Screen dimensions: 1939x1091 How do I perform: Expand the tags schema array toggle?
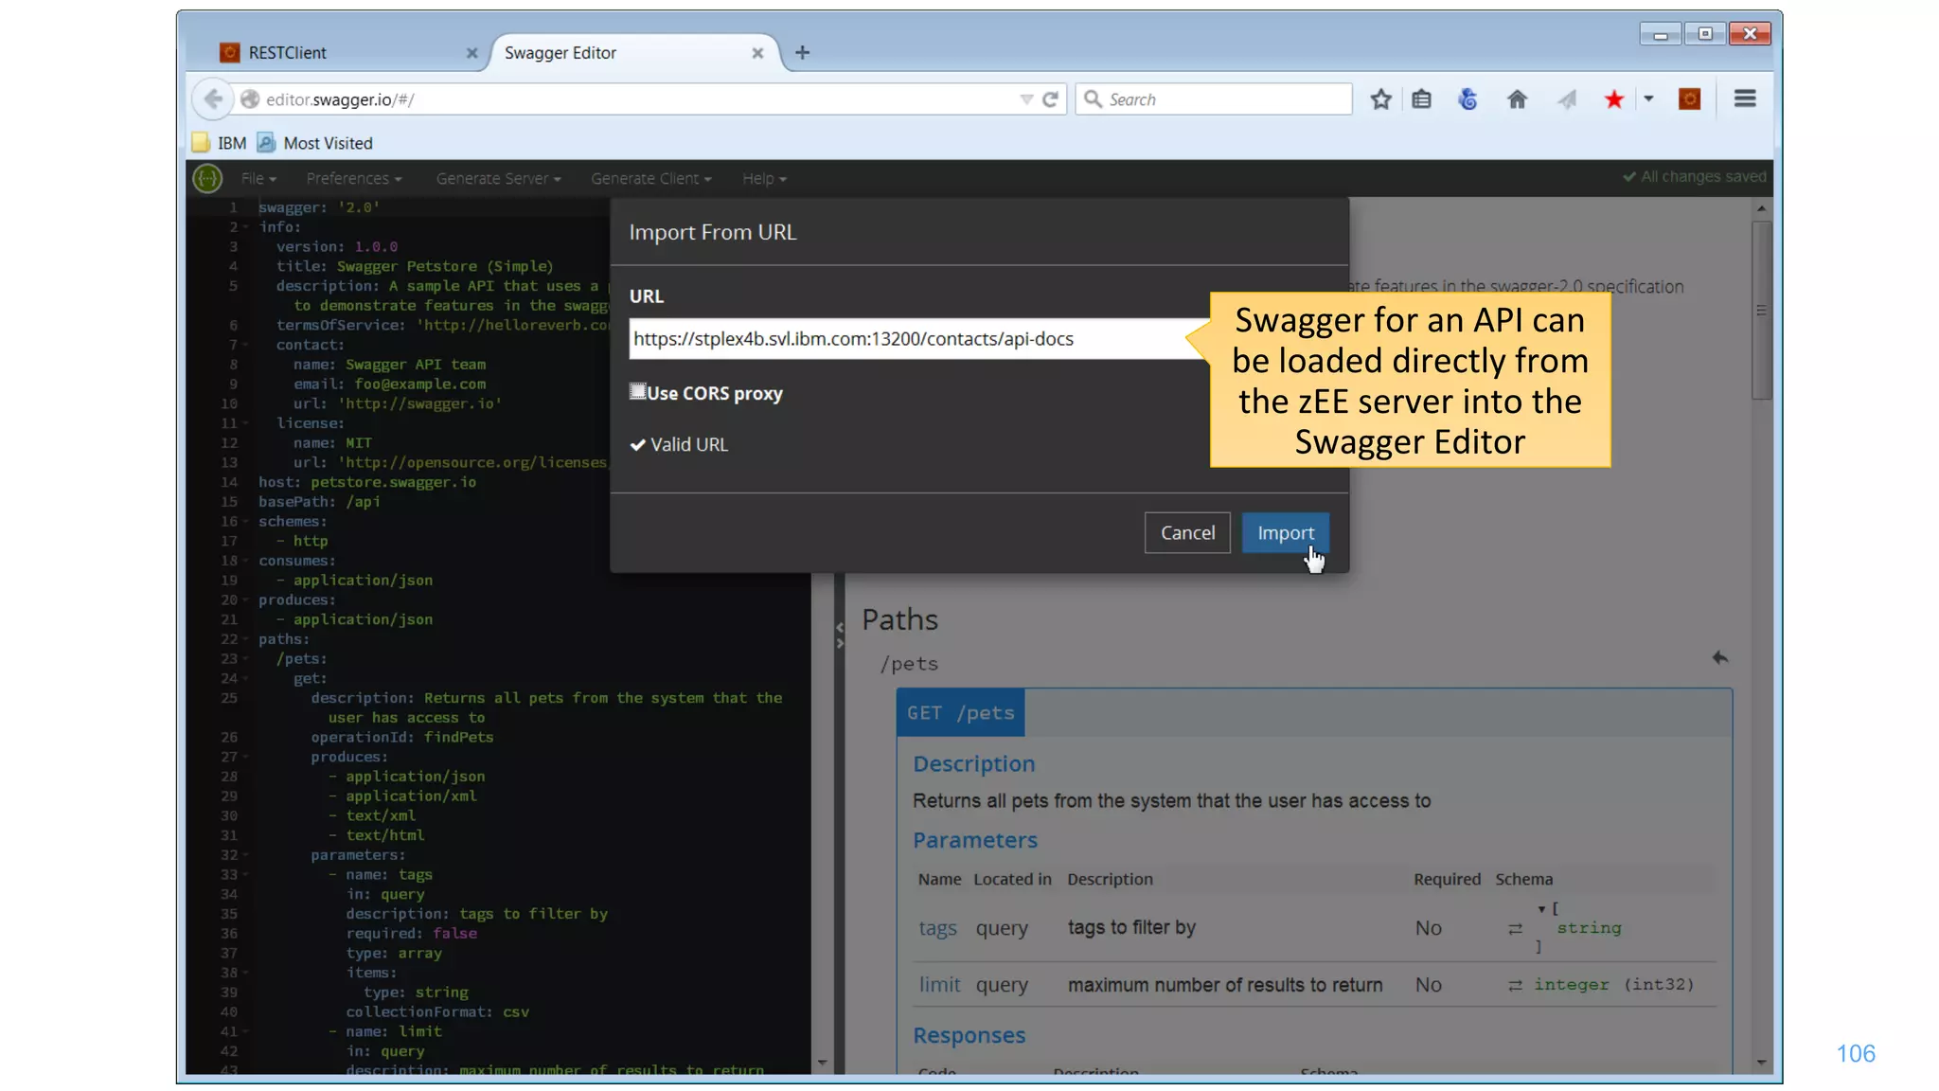coord(1541,909)
